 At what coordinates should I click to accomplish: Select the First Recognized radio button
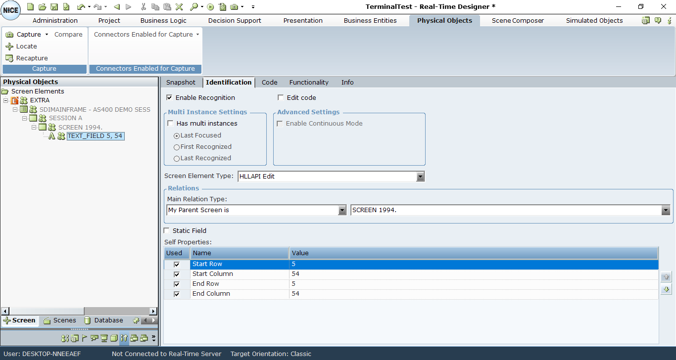[177, 147]
